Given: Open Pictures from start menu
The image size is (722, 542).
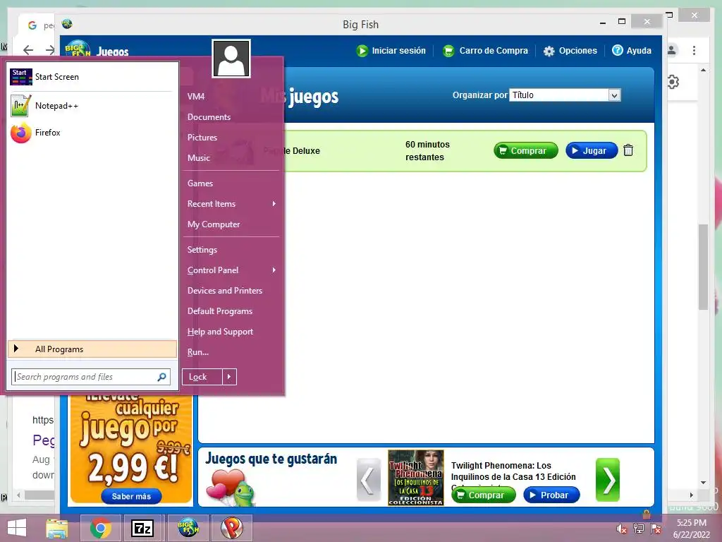Looking at the screenshot, I should click(x=231, y=138).
